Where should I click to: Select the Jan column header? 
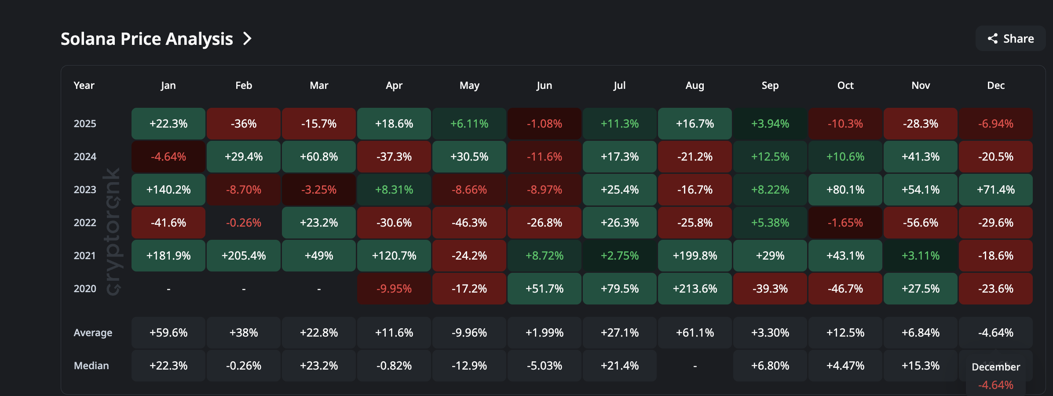[168, 85]
